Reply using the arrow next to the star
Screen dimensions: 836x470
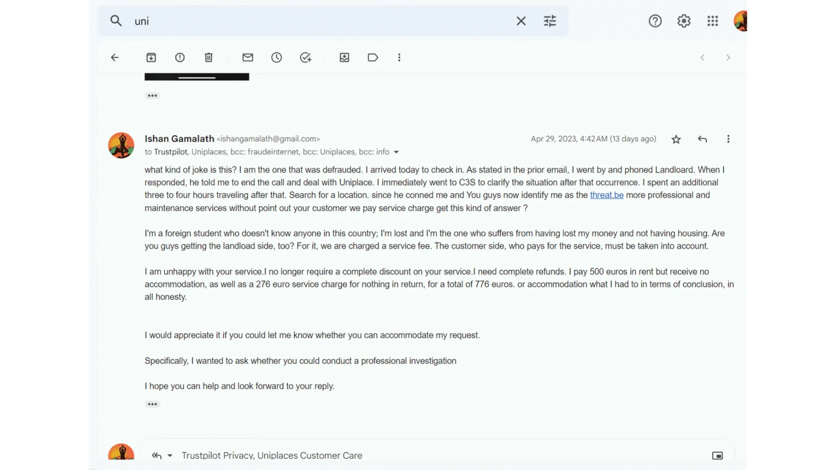[702, 139]
